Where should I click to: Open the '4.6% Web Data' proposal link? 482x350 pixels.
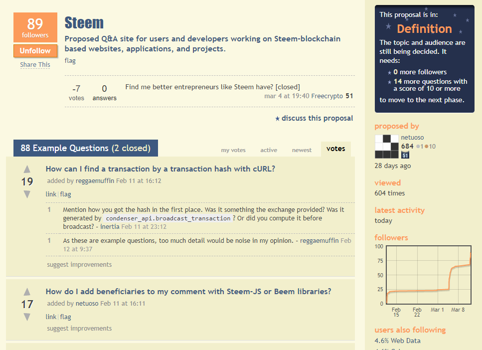tap(397, 341)
